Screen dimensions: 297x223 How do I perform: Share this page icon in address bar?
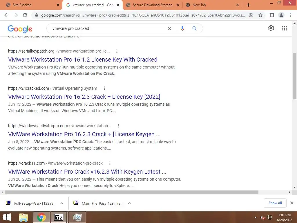(251, 15)
